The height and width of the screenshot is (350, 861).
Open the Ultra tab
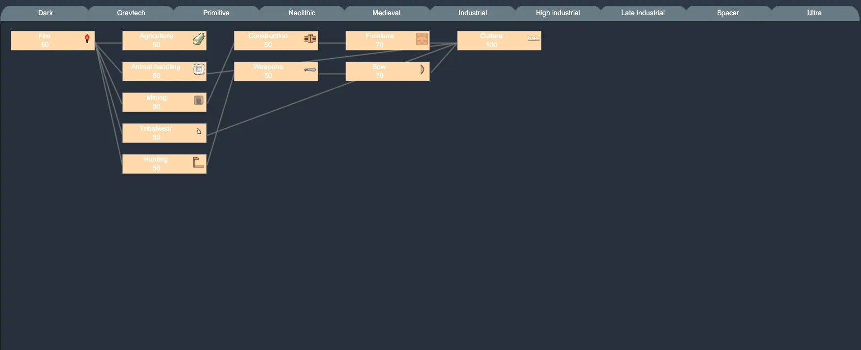click(x=814, y=13)
